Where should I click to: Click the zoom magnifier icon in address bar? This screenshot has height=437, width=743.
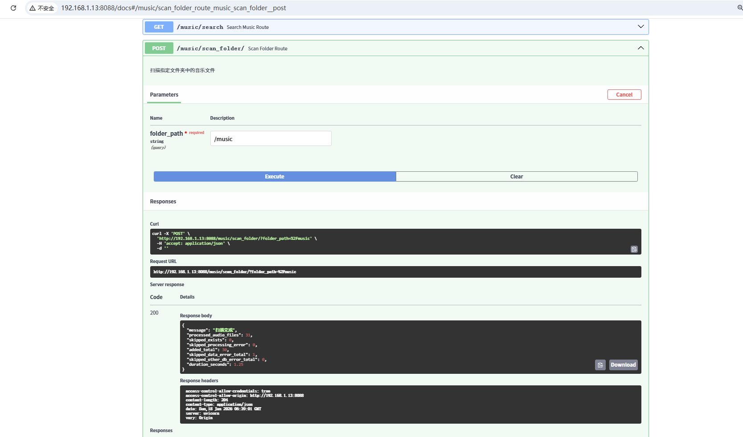click(739, 8)
